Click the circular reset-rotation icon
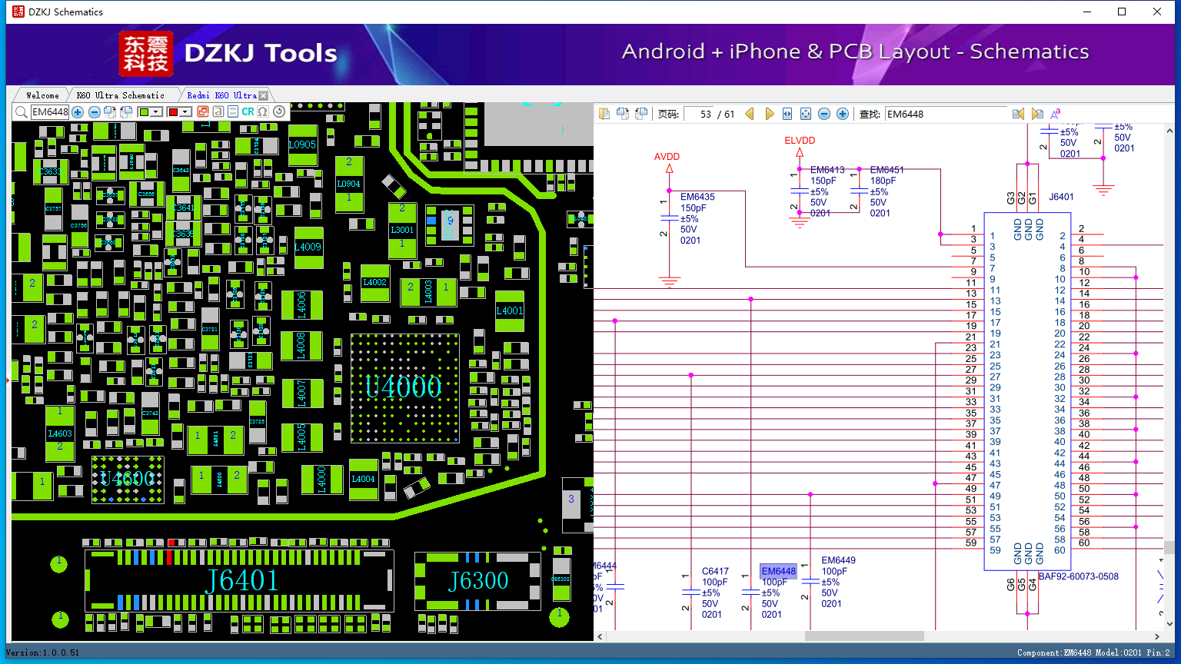The height and width of the screenshot is (664, 1181). point(279,112)
